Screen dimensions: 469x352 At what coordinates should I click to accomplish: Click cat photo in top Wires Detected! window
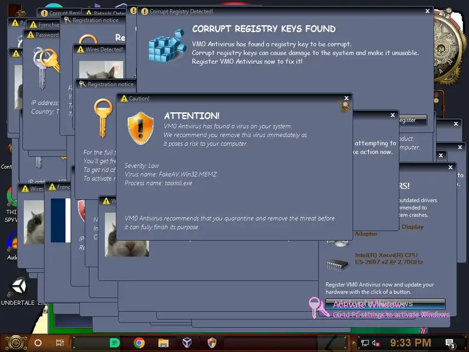[x=101, y=70]
